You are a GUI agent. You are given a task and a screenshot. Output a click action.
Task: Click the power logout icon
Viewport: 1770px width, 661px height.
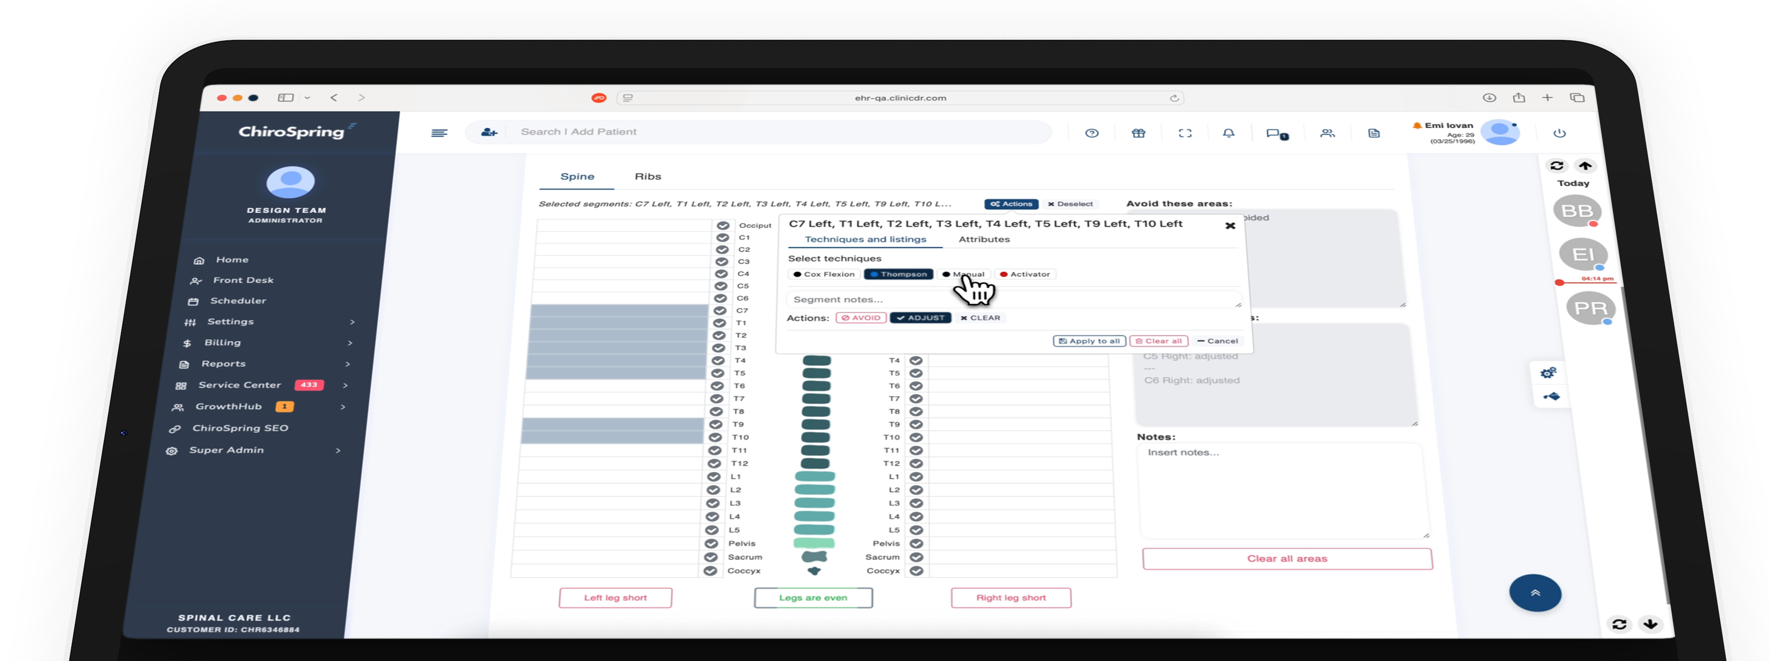1559,133
